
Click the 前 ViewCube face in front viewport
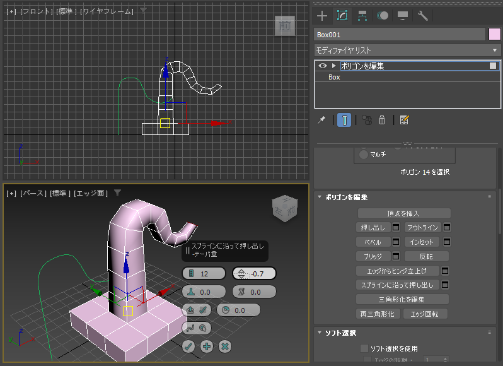click(285, 26)
